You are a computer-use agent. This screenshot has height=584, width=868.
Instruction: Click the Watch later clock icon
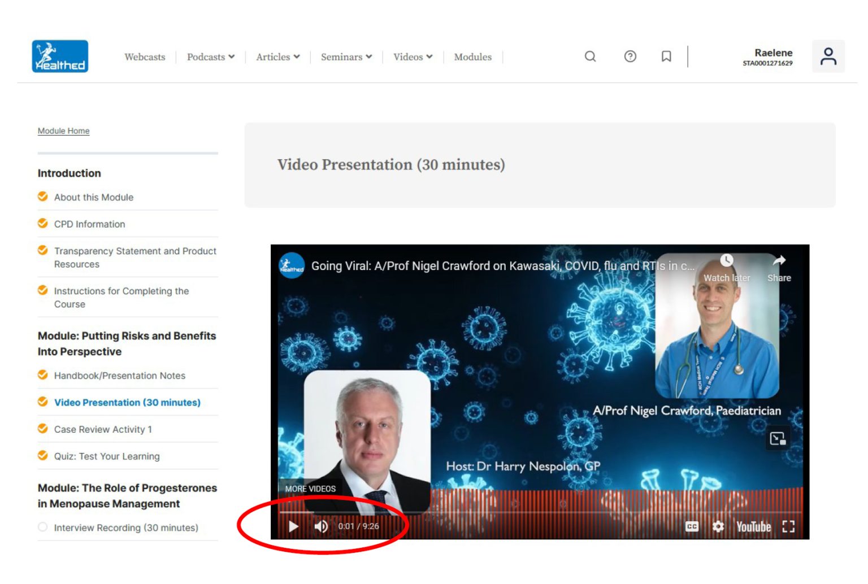pyautogui.click(x=727, y=260)
